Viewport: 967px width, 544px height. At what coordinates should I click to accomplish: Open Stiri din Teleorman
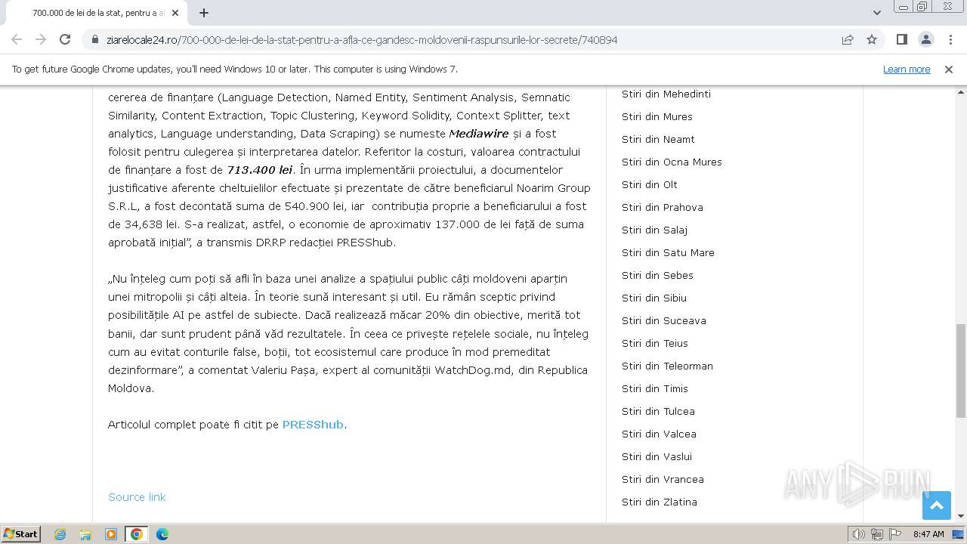click(667, 366)
